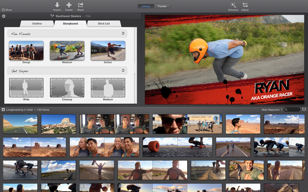Reset the Five Friends section

(123, 34)
